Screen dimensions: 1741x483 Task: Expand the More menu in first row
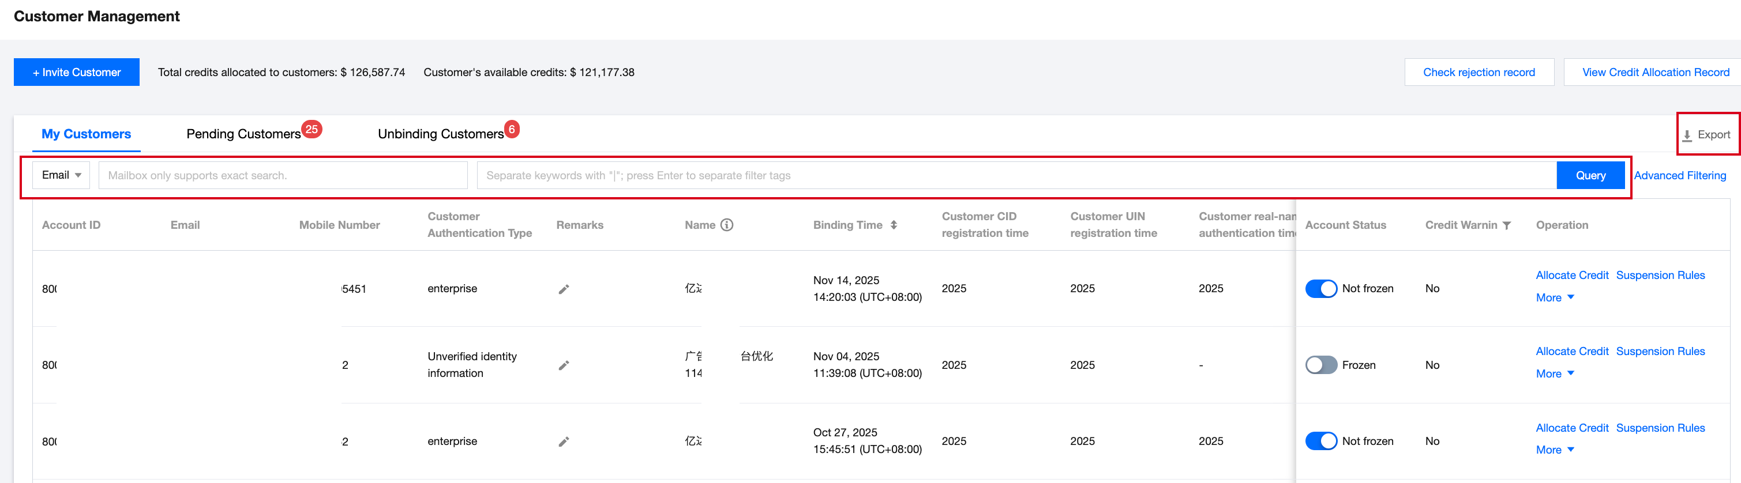coord(1555,297)
